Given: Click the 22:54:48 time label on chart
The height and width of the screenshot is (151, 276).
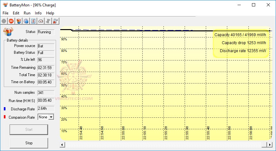Looking at the screenshot, I should point(81,133).
